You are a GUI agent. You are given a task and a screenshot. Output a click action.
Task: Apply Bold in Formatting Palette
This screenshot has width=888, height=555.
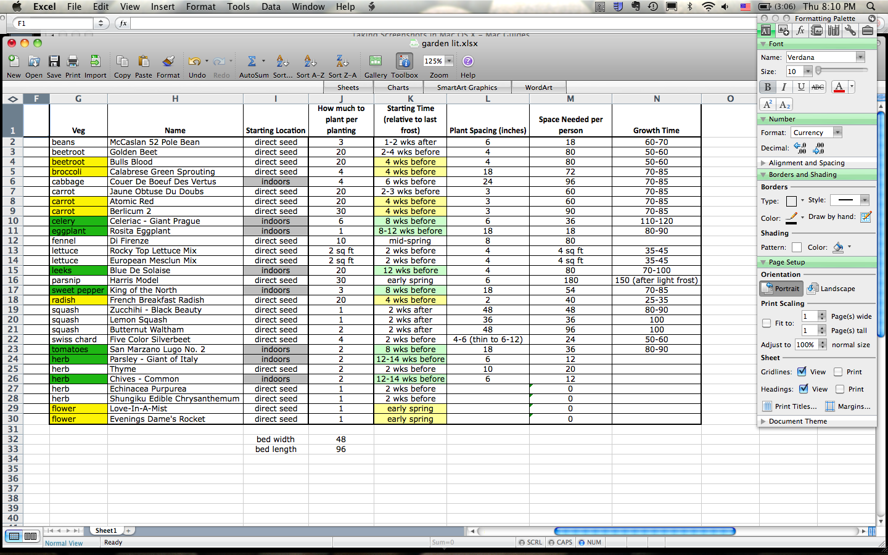(768, 87)
